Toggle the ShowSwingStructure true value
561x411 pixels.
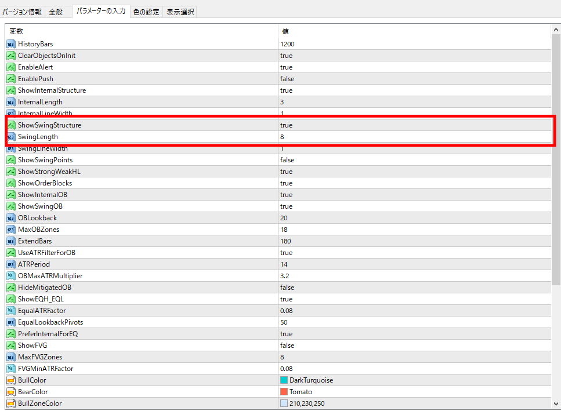tap(287, 125)
